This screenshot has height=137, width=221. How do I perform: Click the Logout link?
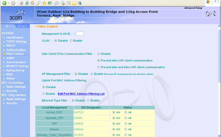(22, 26)
